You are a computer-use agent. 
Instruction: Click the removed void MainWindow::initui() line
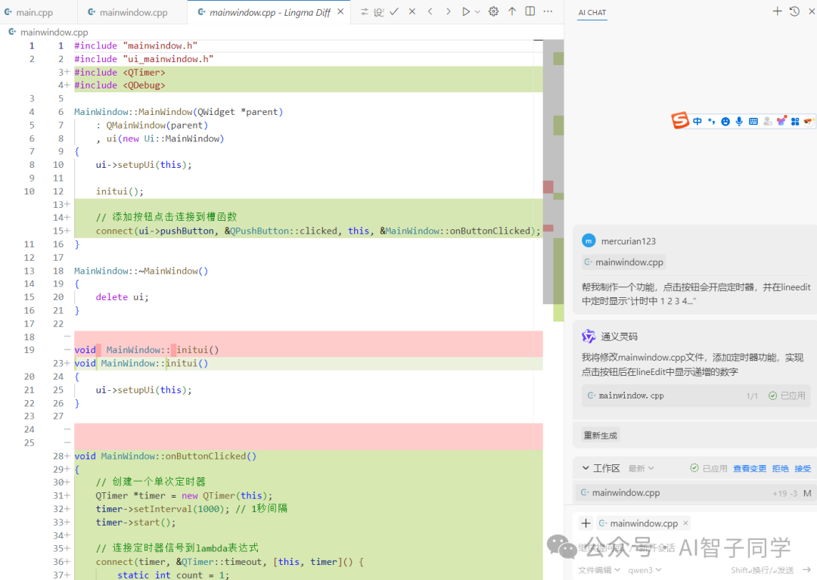point(309,350)
